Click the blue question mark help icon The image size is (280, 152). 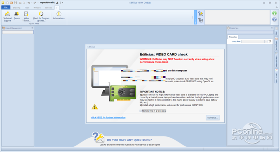[274, 20]
